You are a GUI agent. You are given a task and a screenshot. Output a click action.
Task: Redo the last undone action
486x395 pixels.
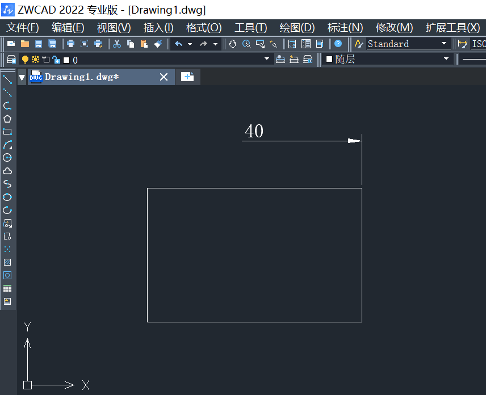coord(204,44)
